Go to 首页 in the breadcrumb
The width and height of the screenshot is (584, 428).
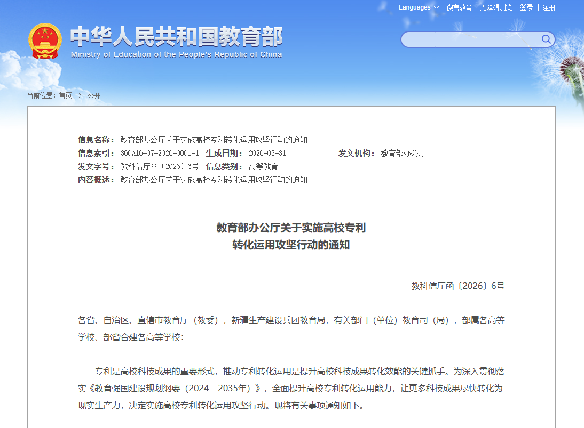point(65,95)
